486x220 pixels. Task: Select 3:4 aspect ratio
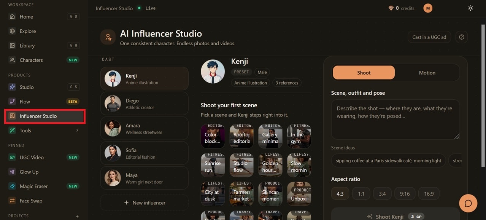click(x=382, y=194)
